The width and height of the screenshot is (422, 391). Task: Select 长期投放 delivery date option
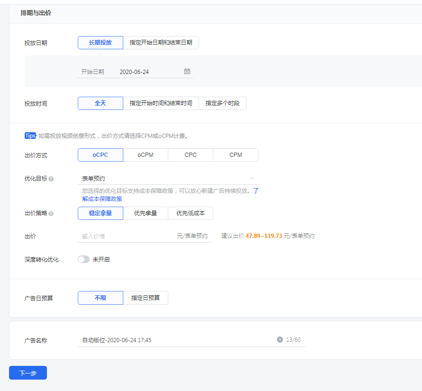(101, 43)
